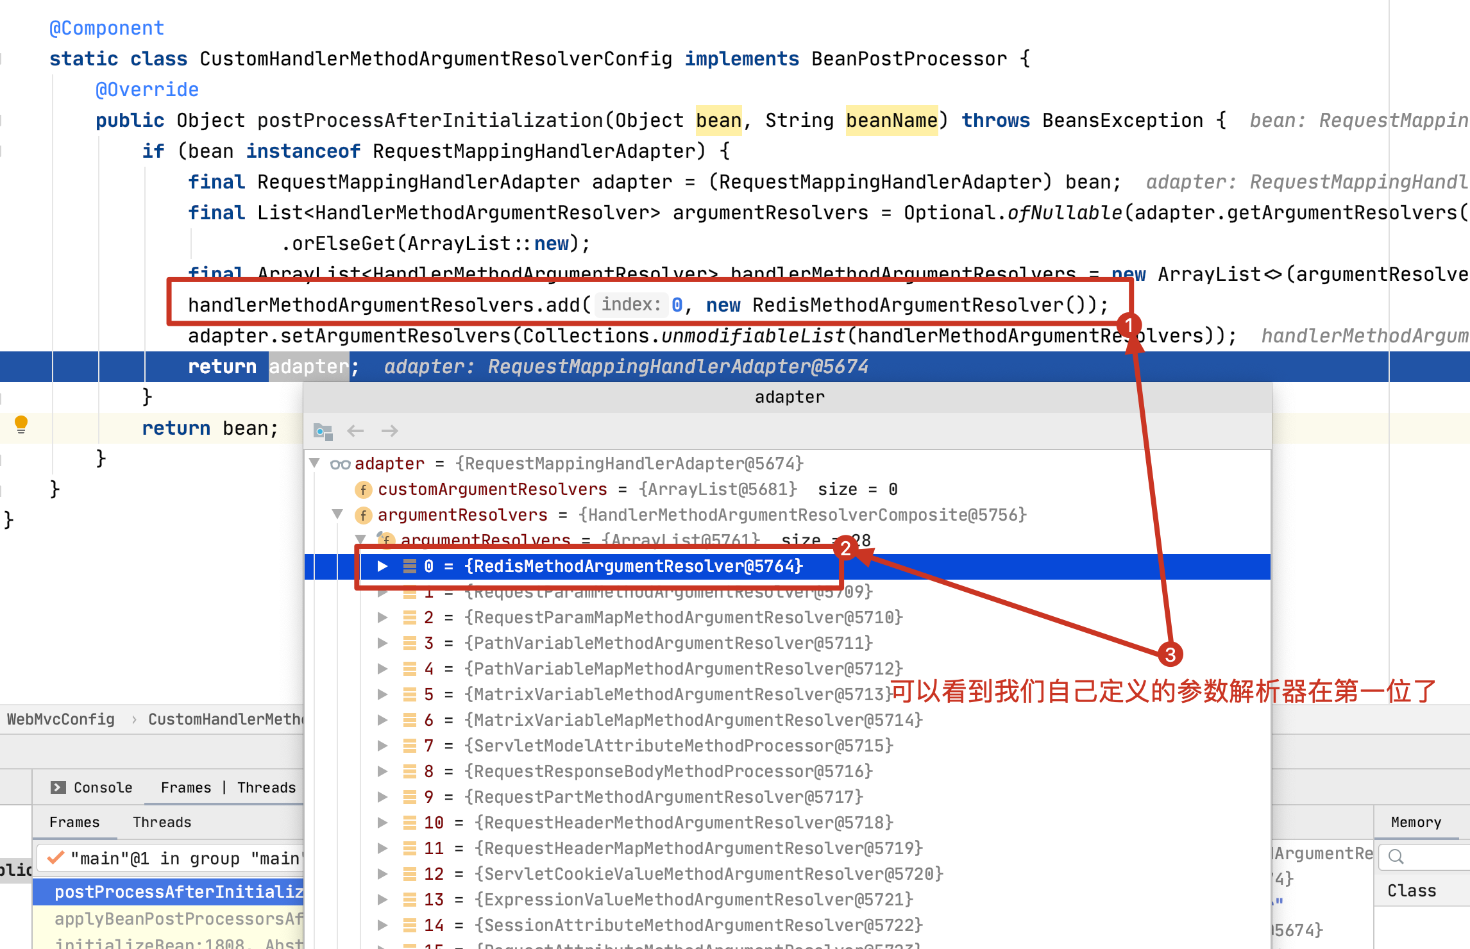
Task: Expand element 0 RedisMethodArgumentResolver
Action: click(x=382, y=566)
